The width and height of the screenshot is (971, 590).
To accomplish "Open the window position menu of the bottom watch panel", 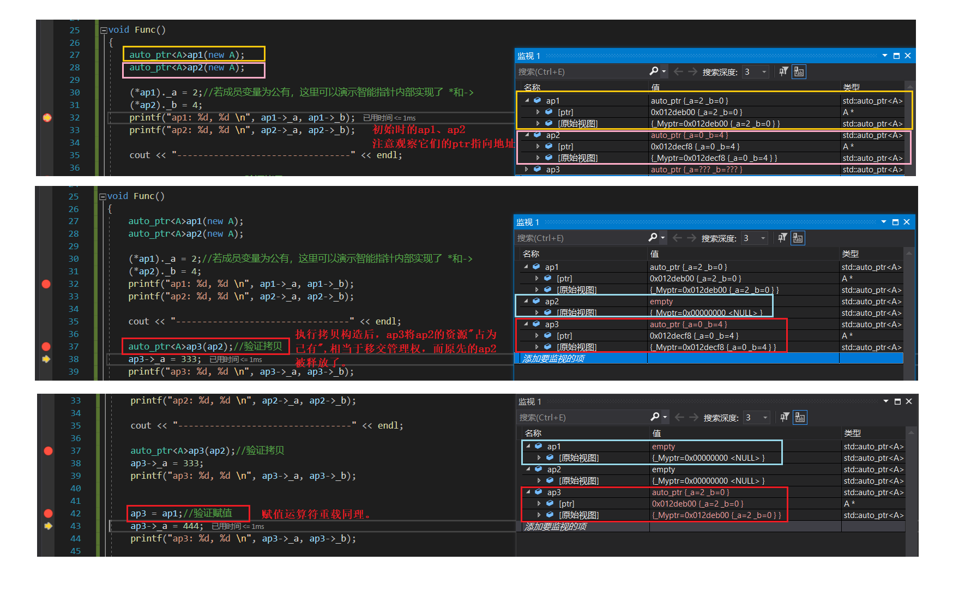I will tap(886, 401).
